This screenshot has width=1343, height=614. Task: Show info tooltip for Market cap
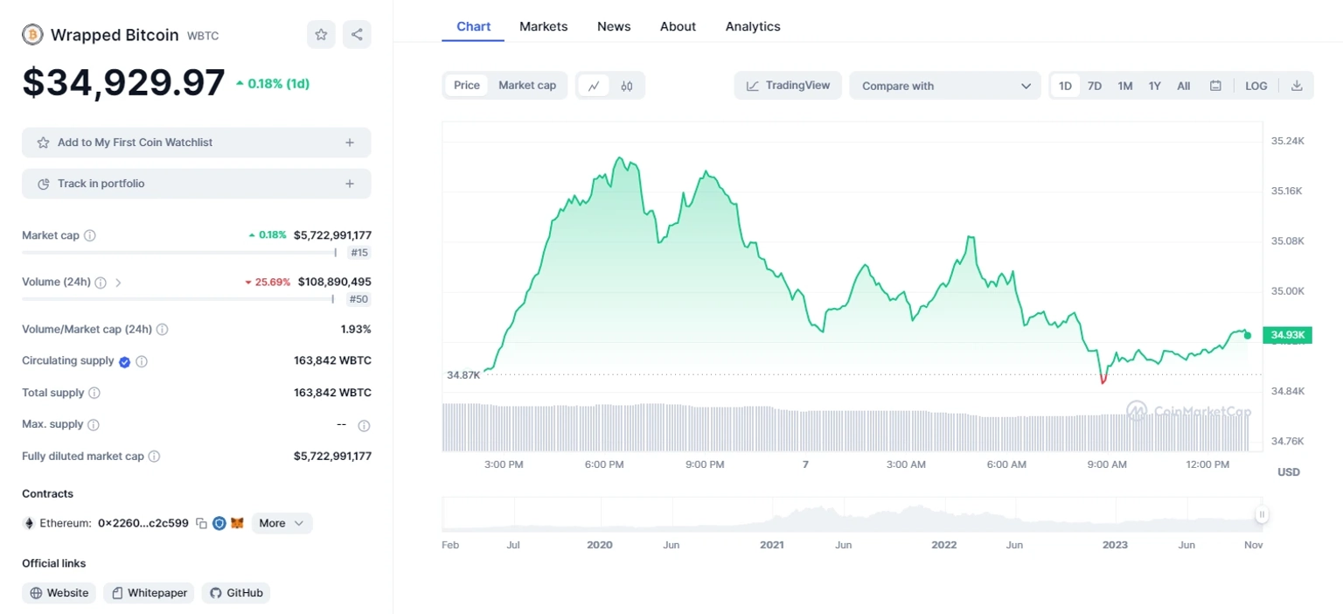(x=89, y=235)
